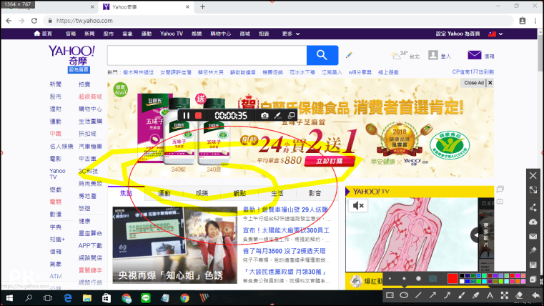Click the current red color swatch
Image resolution: width=544 pixels, height=306 pixels.
(452, 278)
